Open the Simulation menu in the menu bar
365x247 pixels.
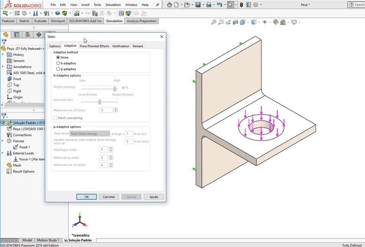click(113, 5)
